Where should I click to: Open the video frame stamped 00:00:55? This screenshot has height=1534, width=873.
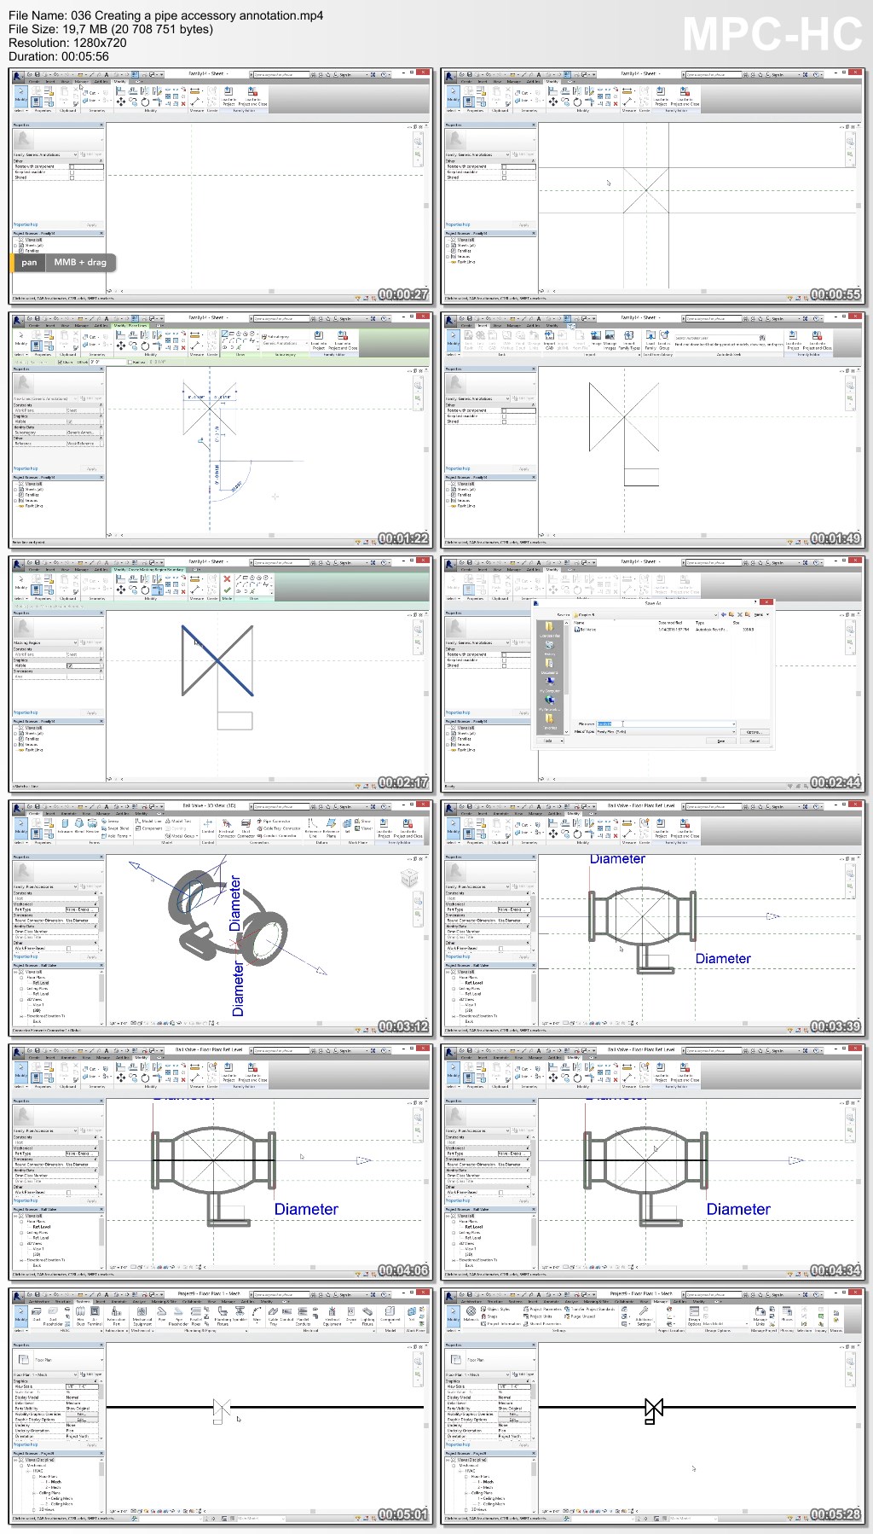[654, 186]
